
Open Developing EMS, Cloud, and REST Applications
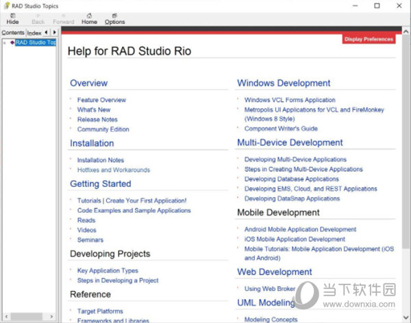[x=310, y=189]
